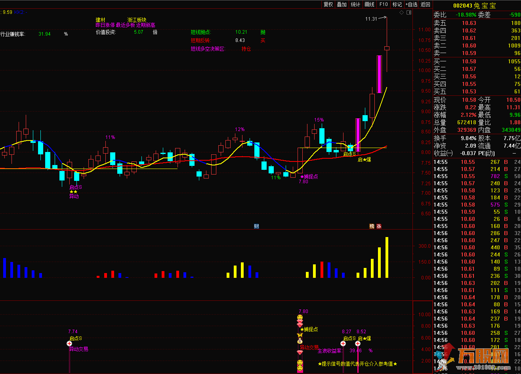Viewport: 521px width, 374px height.
Task: Click the 榜 marker icon
Action: 372,226
